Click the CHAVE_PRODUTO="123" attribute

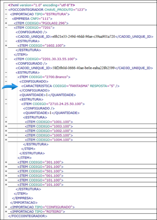click(x=65, y=10)
